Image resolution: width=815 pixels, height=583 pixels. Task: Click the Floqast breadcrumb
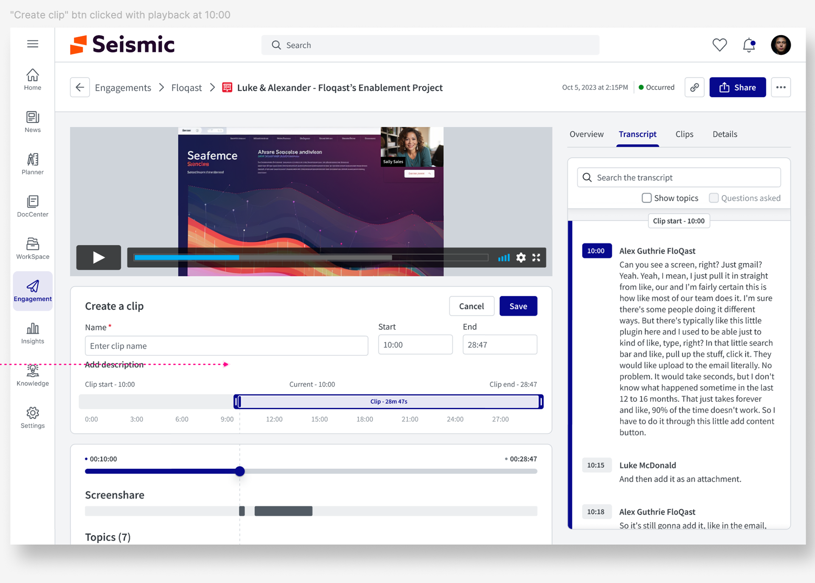(x=186, y=88)
